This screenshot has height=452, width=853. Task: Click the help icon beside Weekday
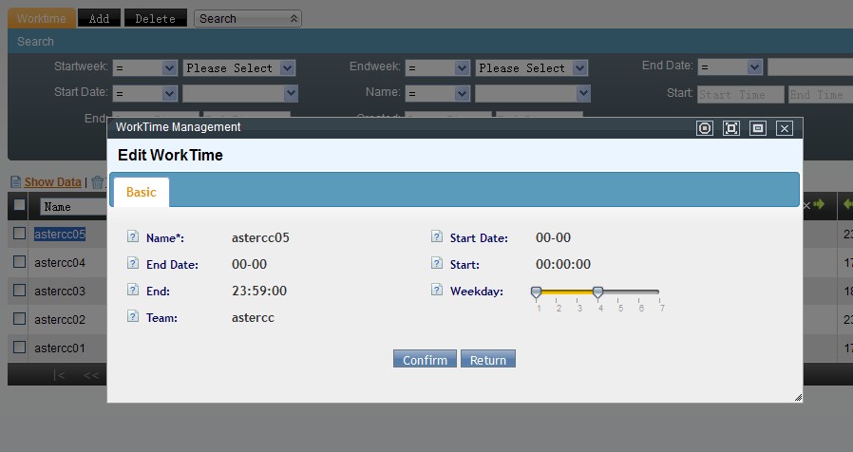[437, 291]
